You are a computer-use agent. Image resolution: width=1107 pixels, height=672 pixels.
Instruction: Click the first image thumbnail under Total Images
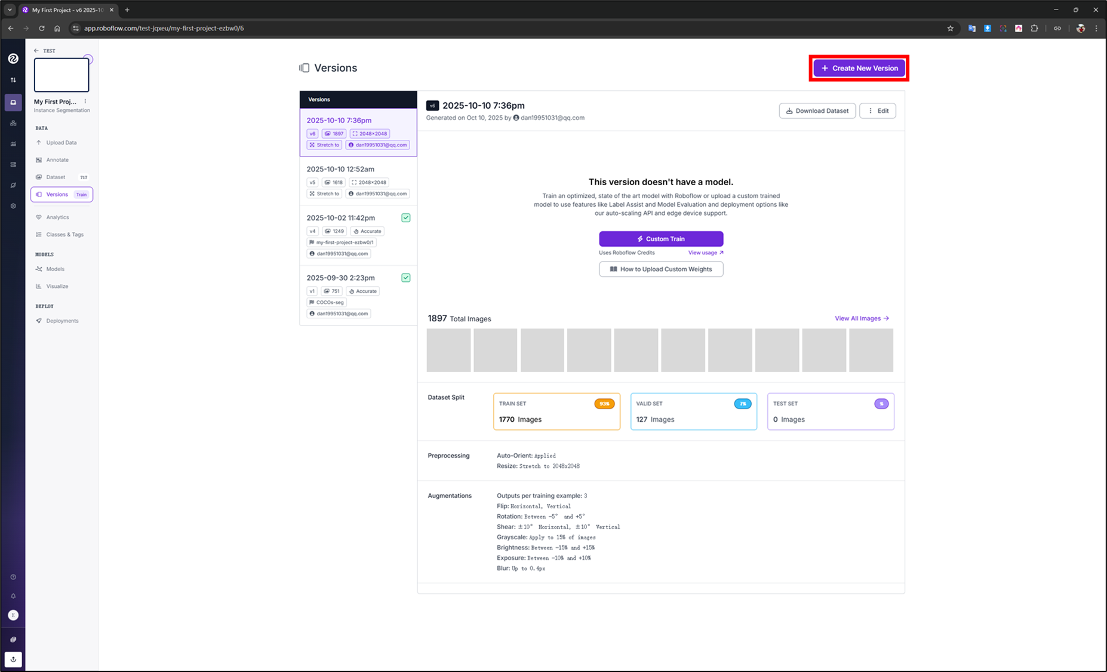click(x=448, y=350)
